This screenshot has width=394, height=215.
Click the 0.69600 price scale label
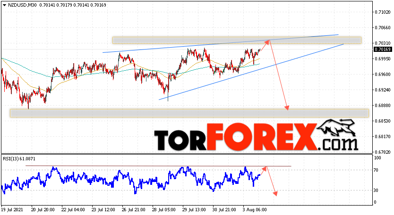click(x=383, y=74)
